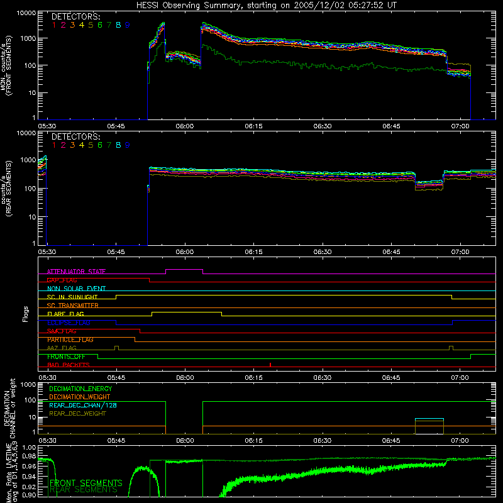Click the Flags axis label

26,314
